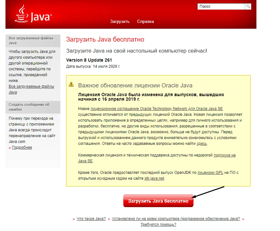This screenshot has height=231, width=280.
Task: Click the Важное обновление лицензии Oracle Java heading
Action: [135, 85]
